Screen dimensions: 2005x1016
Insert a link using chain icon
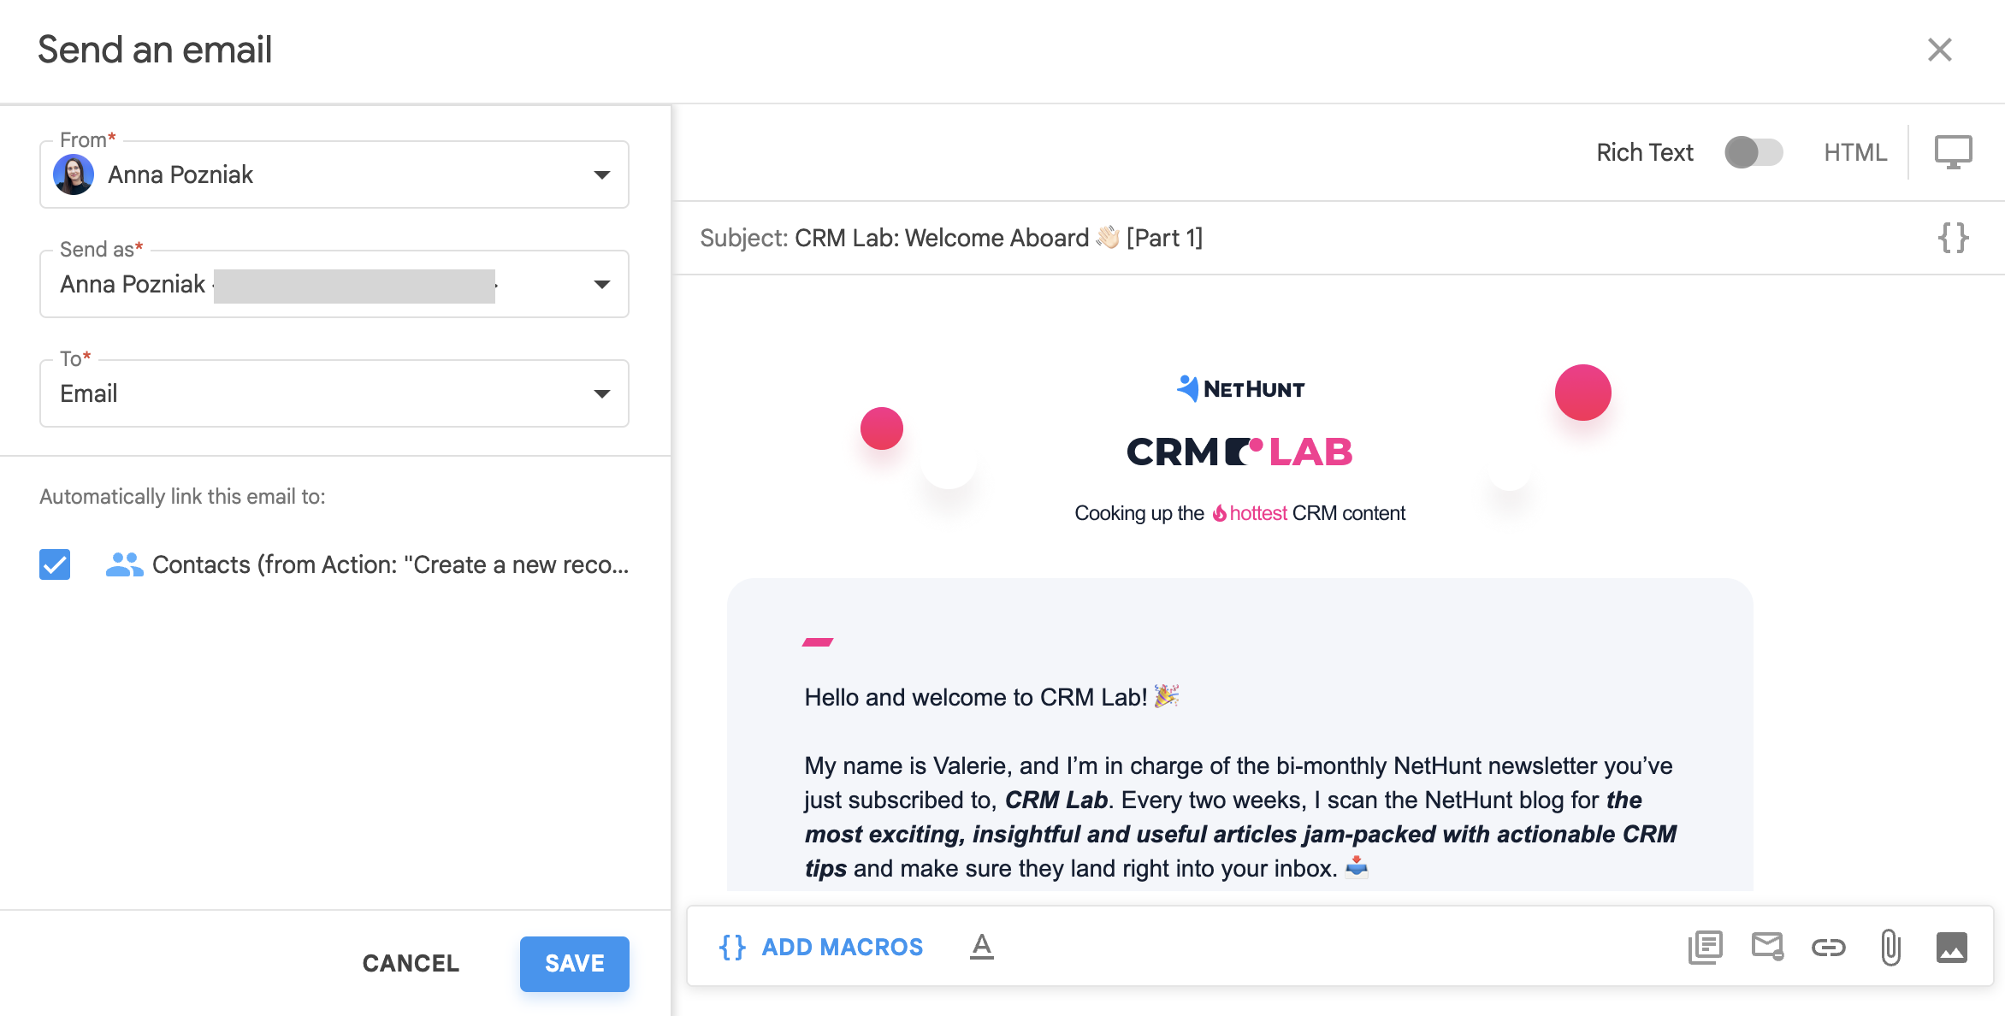pos(1829,948)
